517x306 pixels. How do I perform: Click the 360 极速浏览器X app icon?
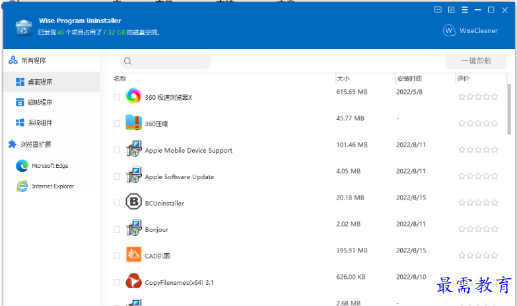coord(133,96)
